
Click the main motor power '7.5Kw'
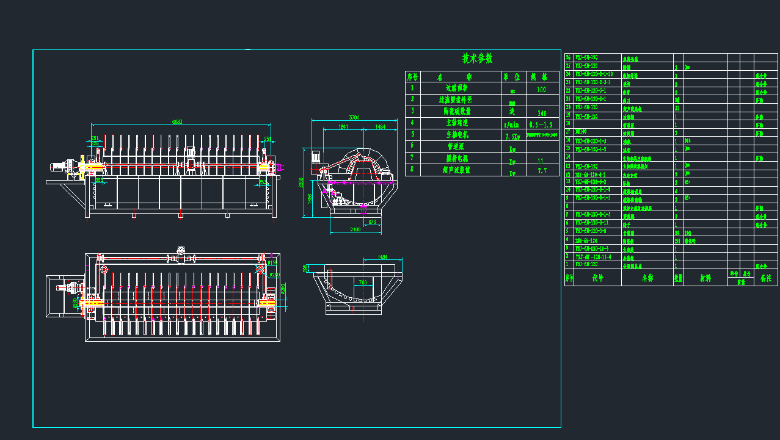pyautogui.click(x=512, y=135)
